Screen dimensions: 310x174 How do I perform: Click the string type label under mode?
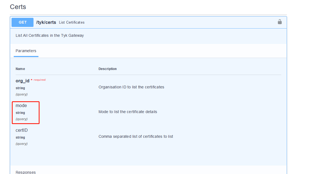coord(20,113)
